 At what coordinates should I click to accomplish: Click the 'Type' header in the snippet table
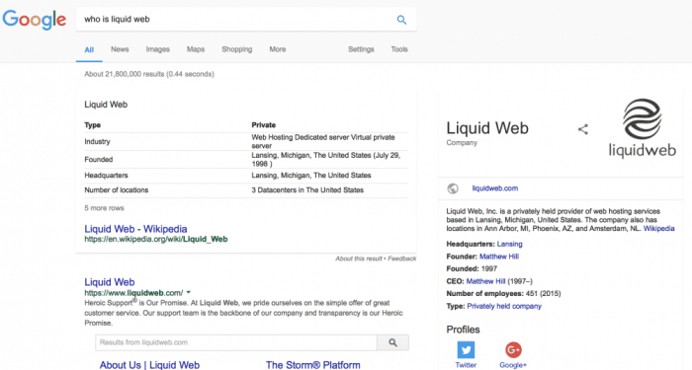92,125
